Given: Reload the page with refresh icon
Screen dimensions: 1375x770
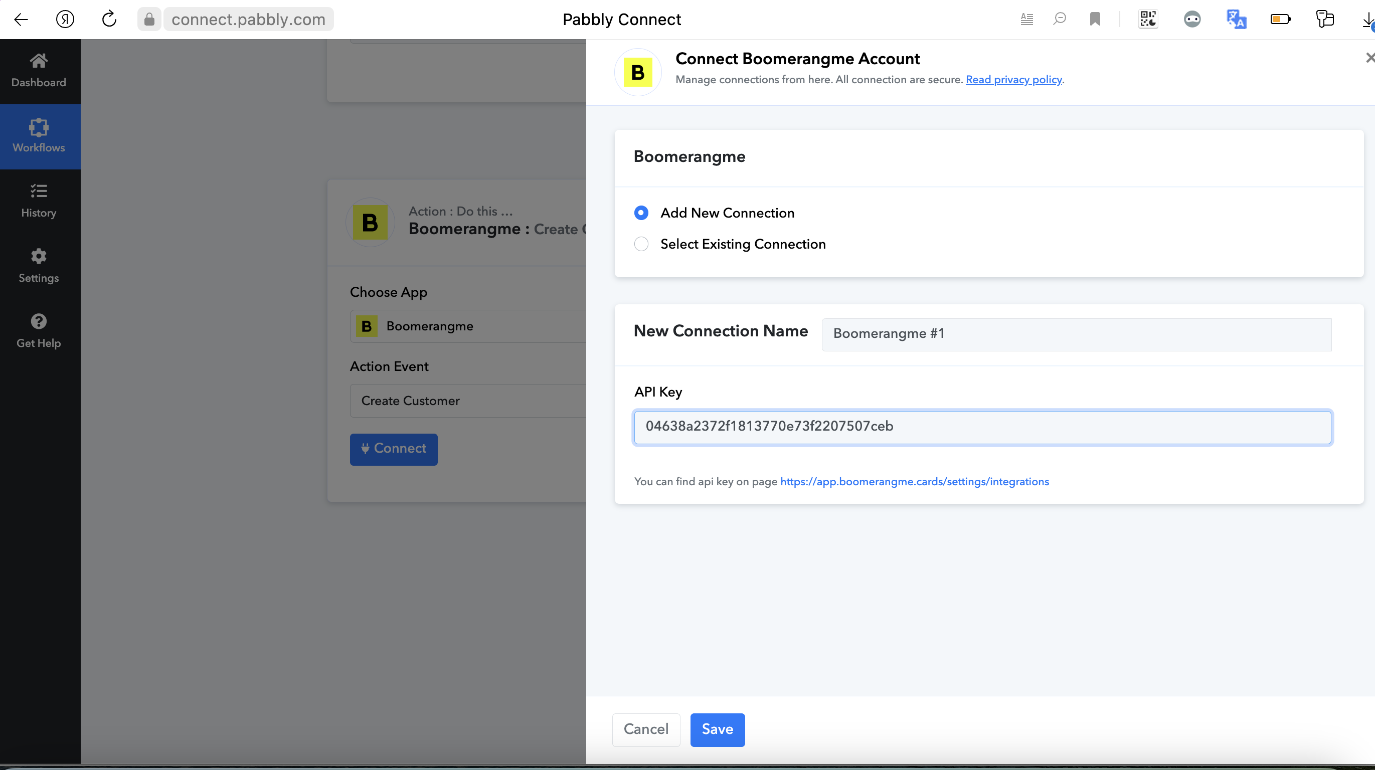Looking at the screenshot, I should coord(109,19).
